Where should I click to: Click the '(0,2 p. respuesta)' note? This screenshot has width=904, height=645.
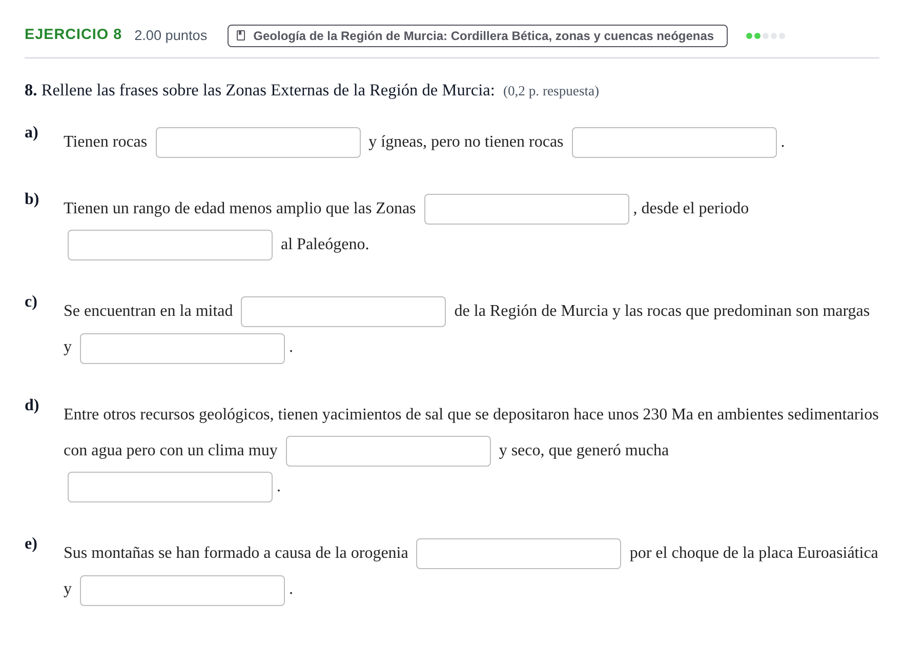tap(551, 91)
